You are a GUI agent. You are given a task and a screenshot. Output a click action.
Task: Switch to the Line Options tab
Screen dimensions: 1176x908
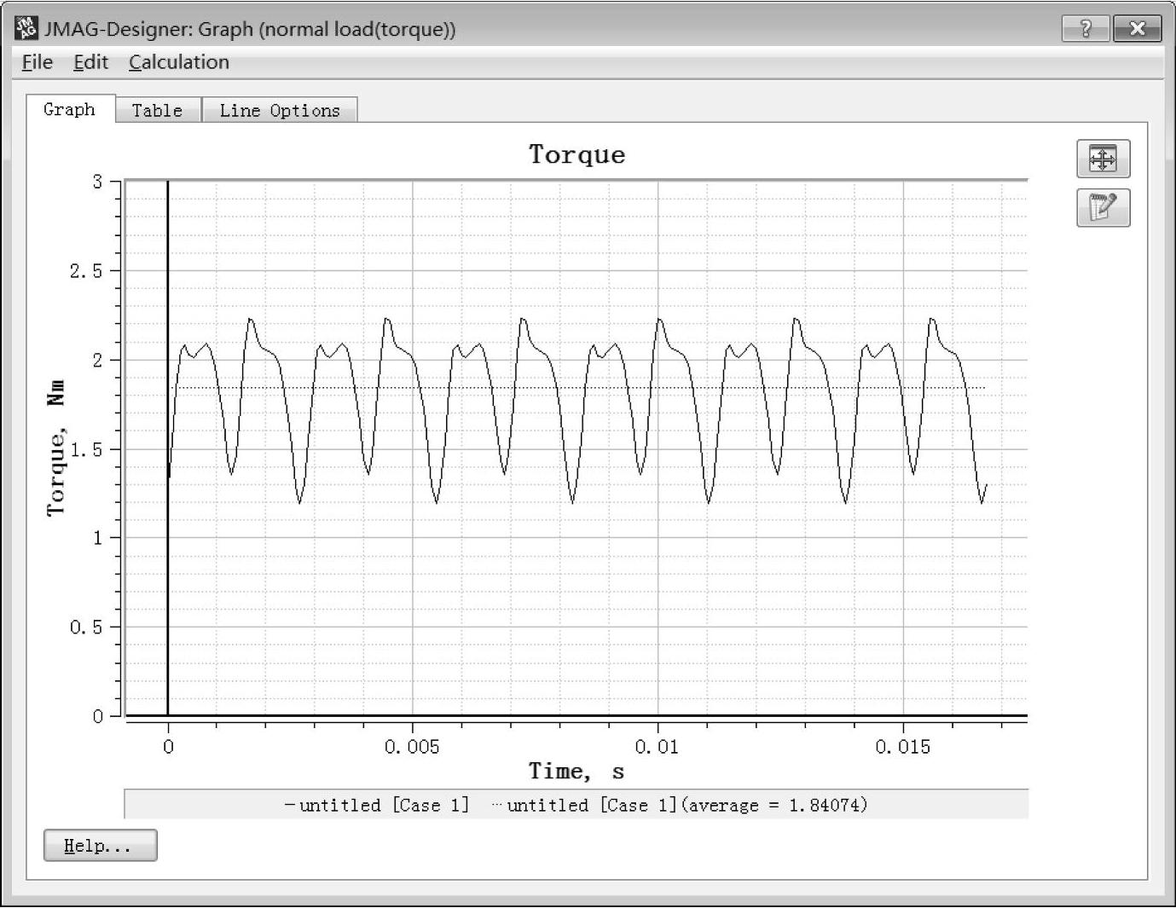coord(280,110)
